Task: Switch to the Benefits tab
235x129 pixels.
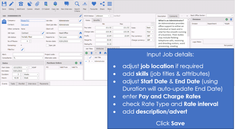Action: click(x=96, y=20)
